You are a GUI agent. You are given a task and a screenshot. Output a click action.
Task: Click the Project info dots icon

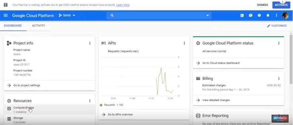pos(9,43)
